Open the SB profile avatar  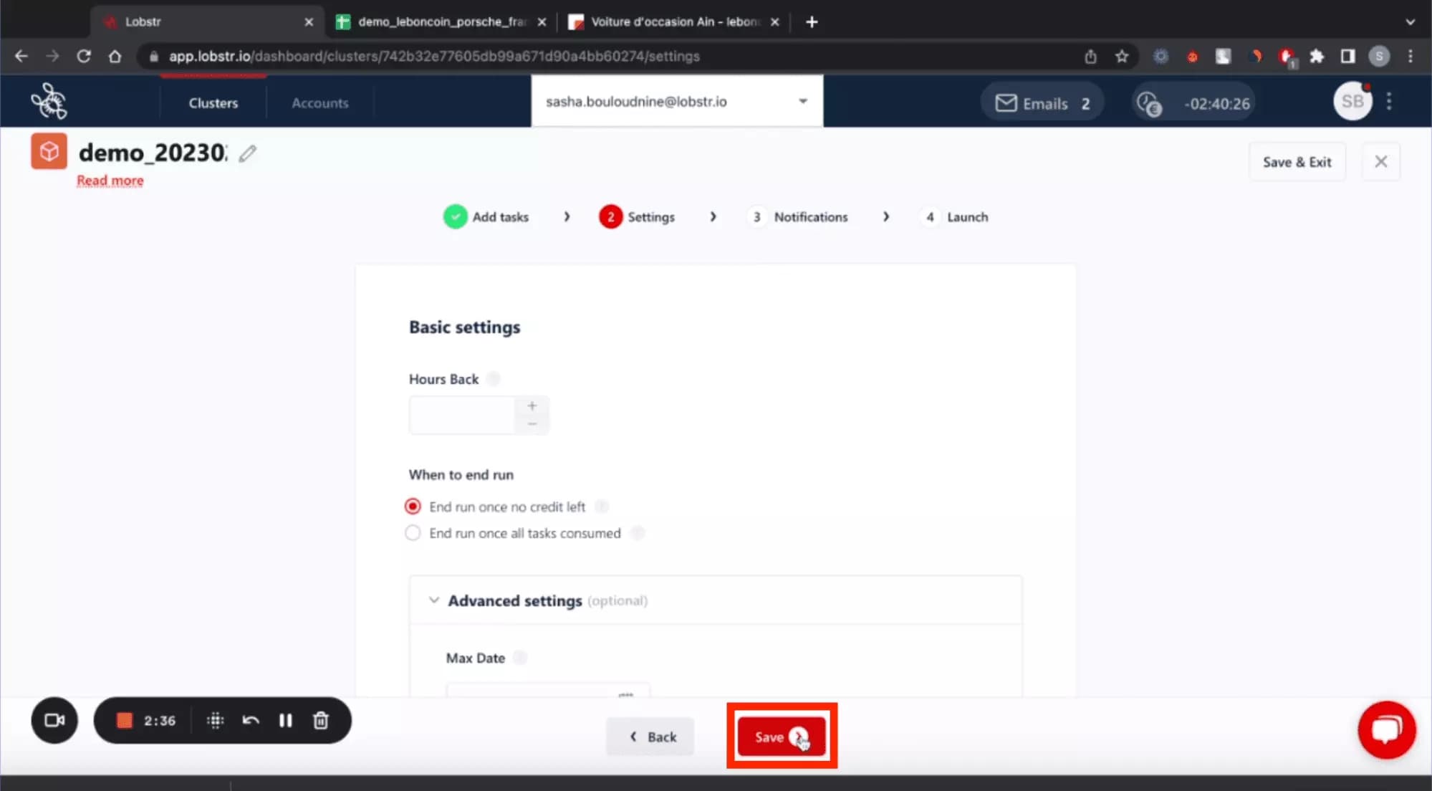pyautogui.click(x=1352, y=101)
